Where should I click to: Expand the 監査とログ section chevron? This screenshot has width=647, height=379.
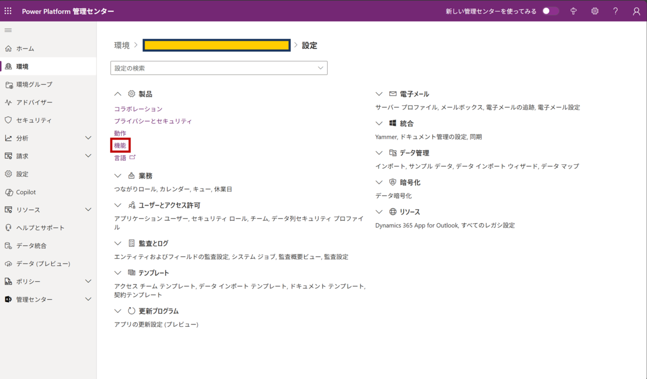coord(118,244)
